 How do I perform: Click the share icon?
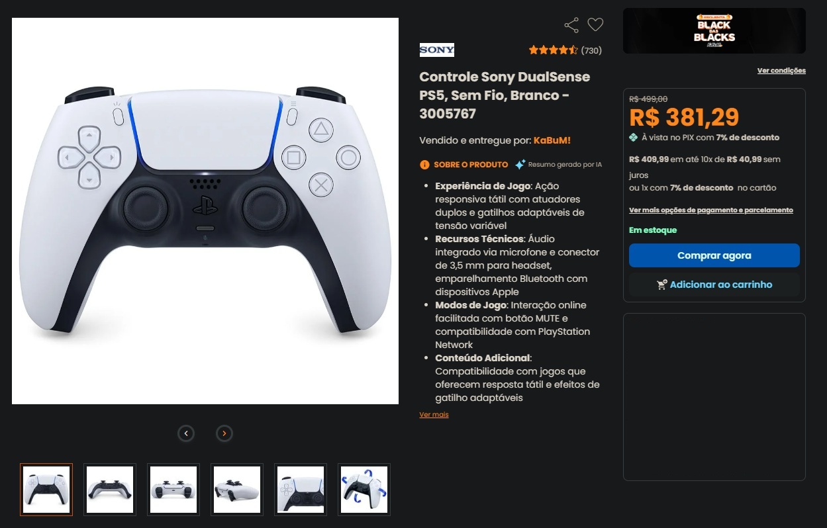(571, 25)
